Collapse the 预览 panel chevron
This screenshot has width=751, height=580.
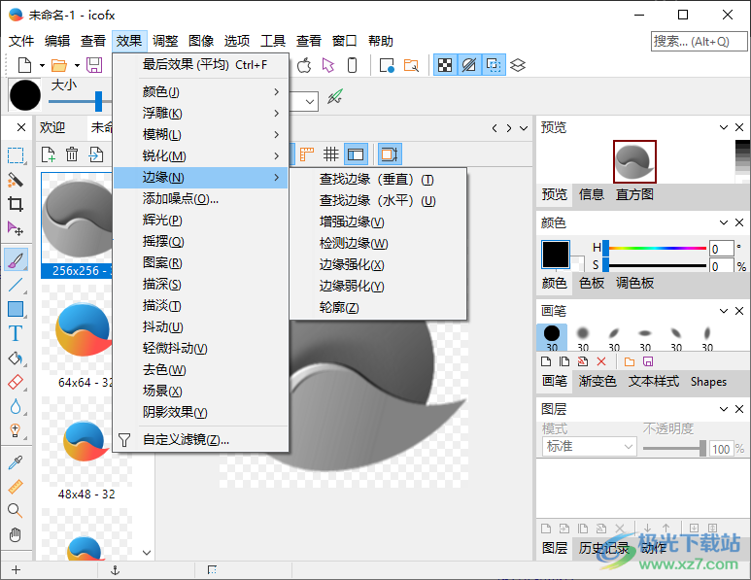724,127
